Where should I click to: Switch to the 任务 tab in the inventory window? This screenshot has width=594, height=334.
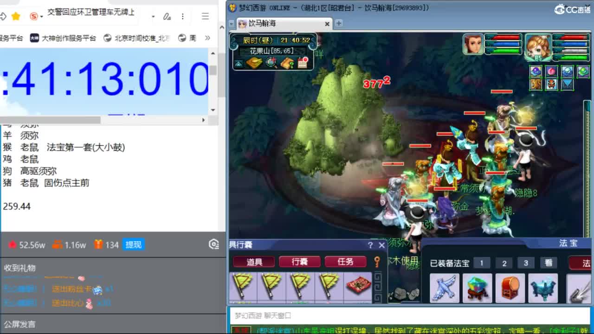coord(345,262)
